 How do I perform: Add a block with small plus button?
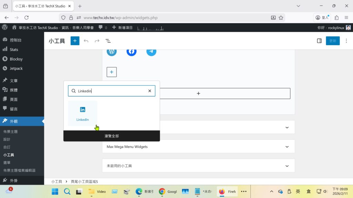(x=112, y=72)
